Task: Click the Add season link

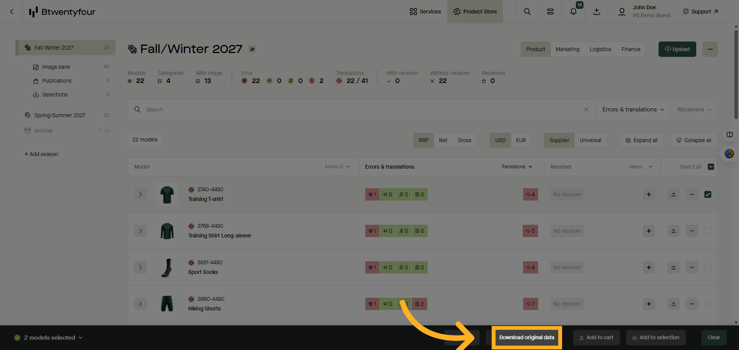Action: (41, 154)
